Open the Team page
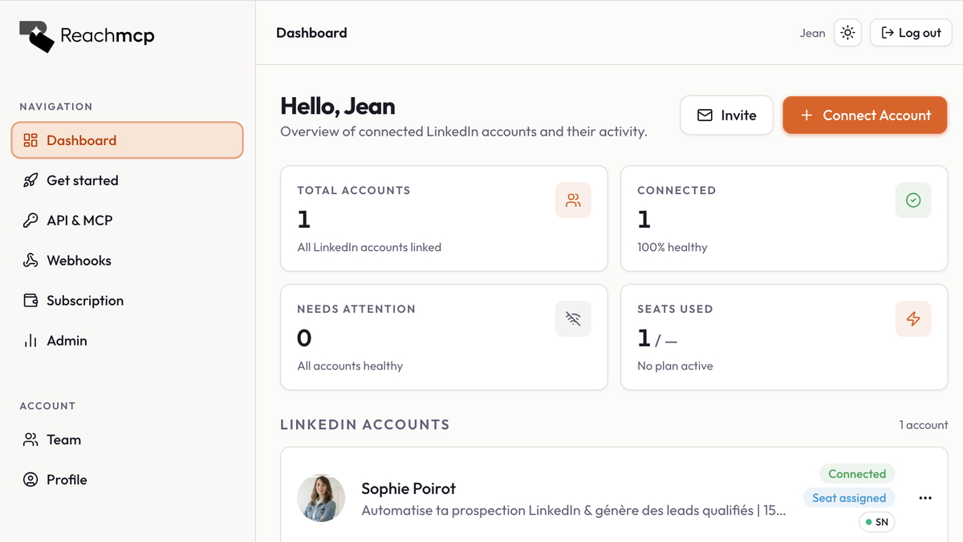The width and height of the screenshot is (963, 542). [127, 439]
